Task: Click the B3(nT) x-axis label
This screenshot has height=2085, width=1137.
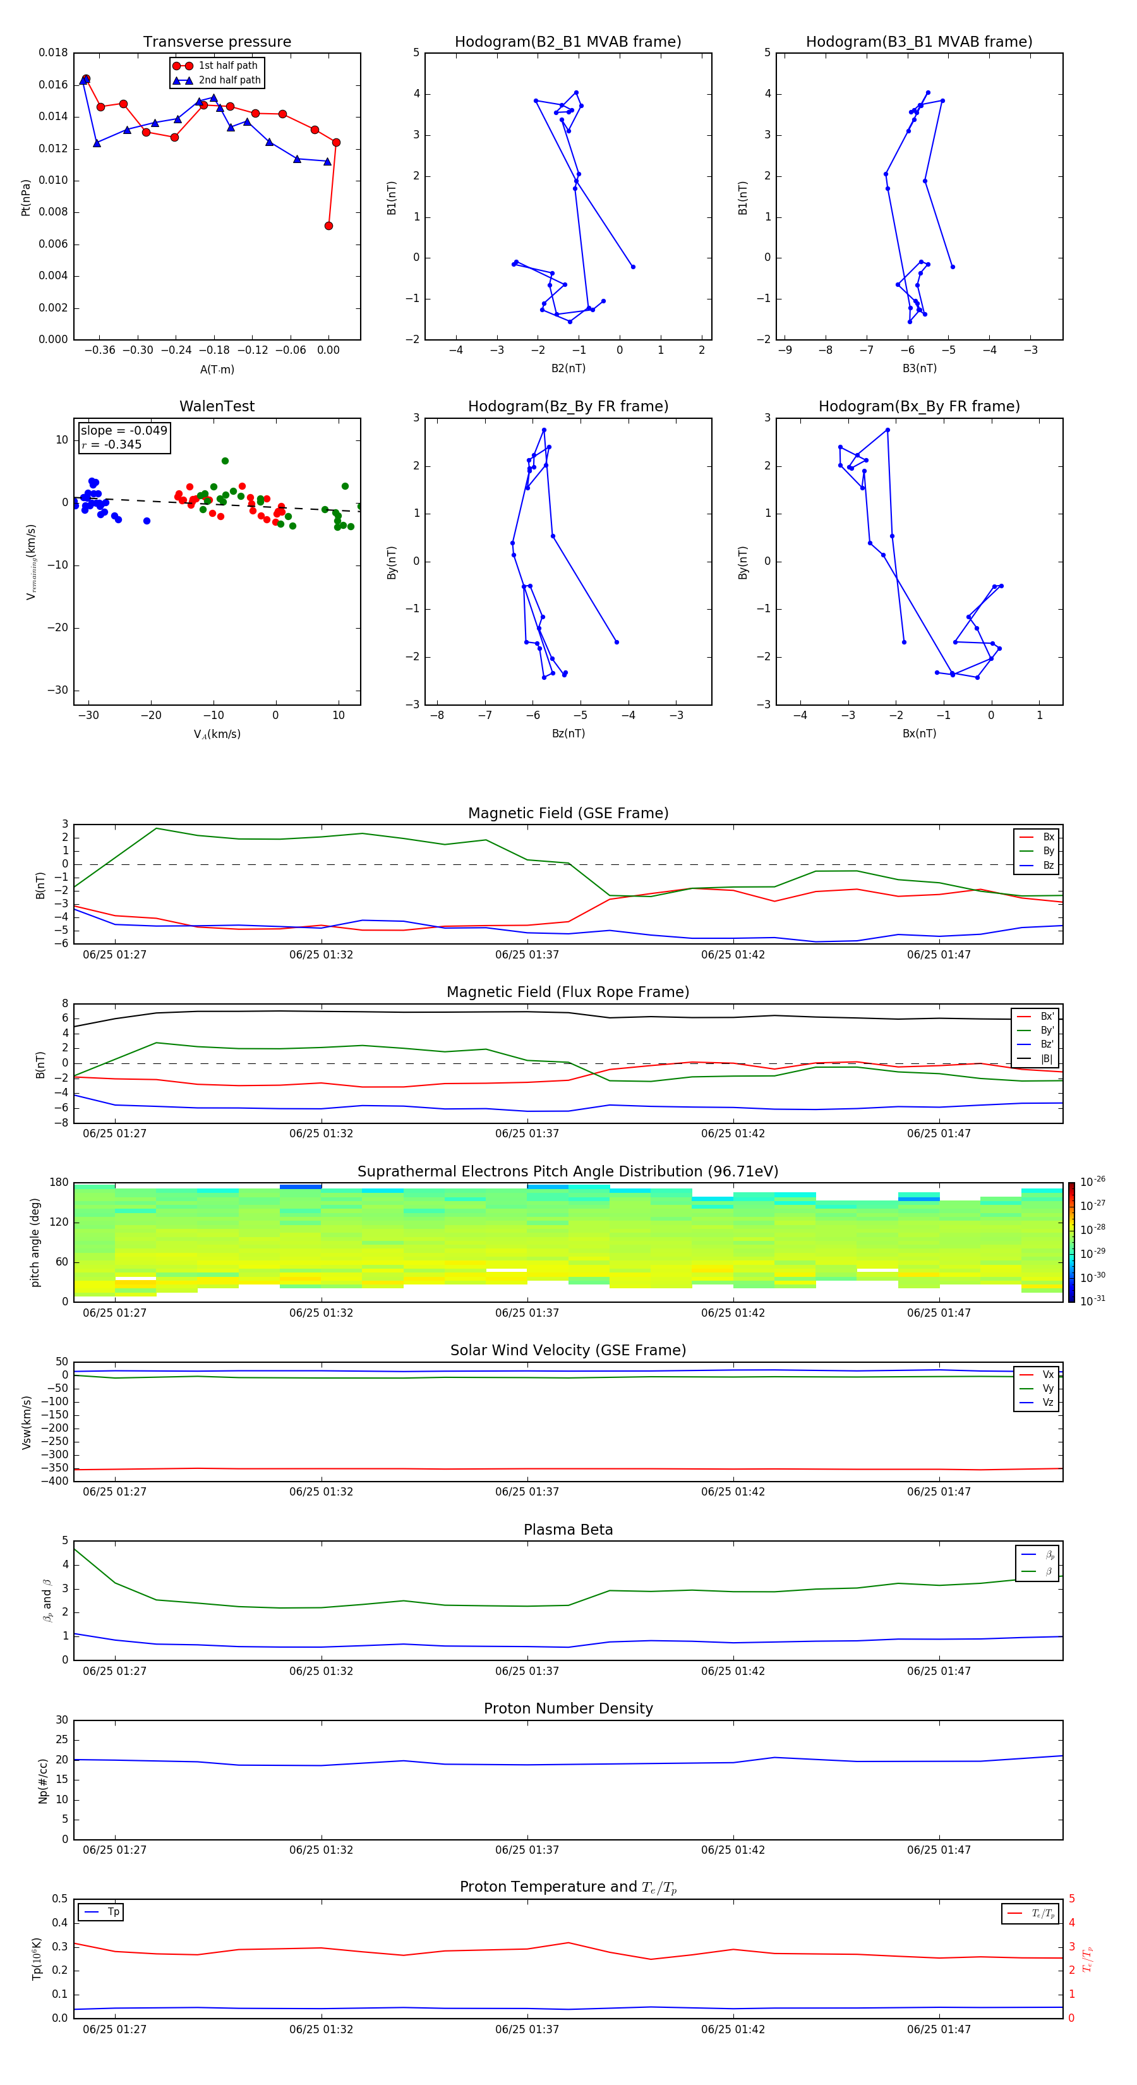Action: point(919,368)
